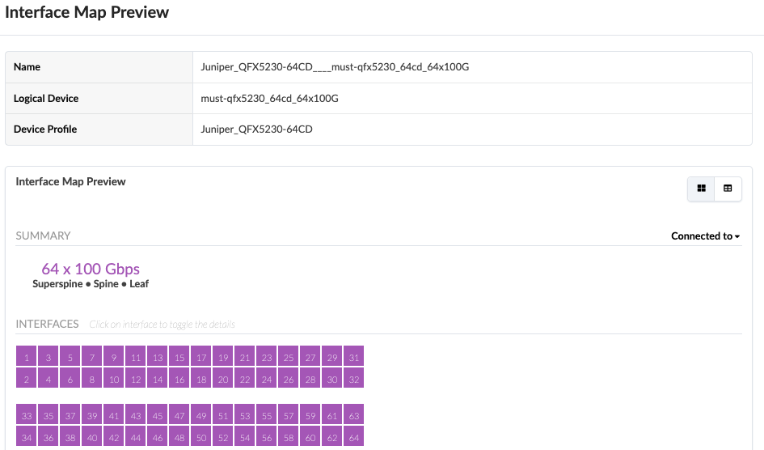Click interface port 21
Image resolution: width=764 pixels, height=450 pixels.
245,356
